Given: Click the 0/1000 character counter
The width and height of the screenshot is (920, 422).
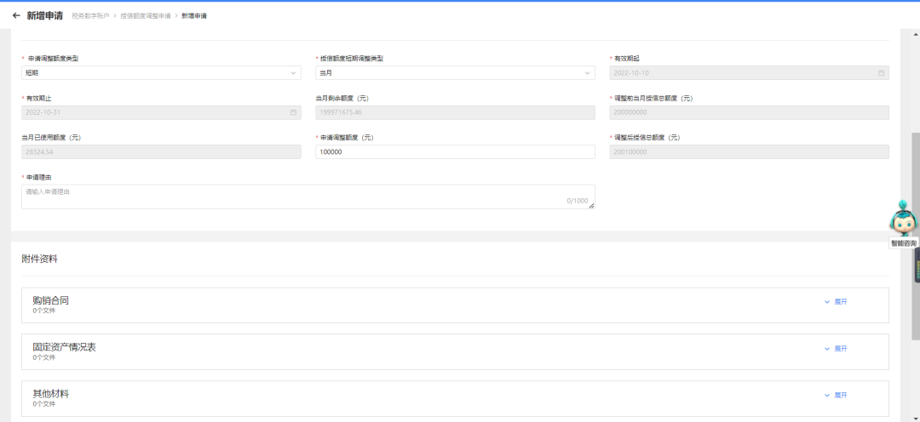Looking at the screenshot, I should pyautogui.click(x=578, y=201).
